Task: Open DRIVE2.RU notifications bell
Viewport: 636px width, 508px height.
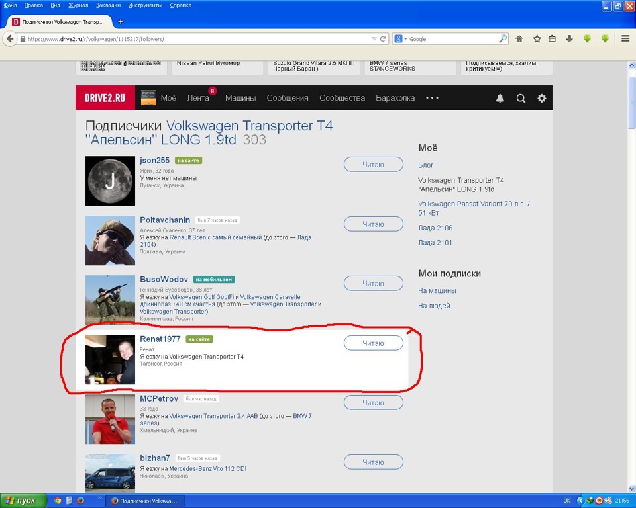Action: 500,98
